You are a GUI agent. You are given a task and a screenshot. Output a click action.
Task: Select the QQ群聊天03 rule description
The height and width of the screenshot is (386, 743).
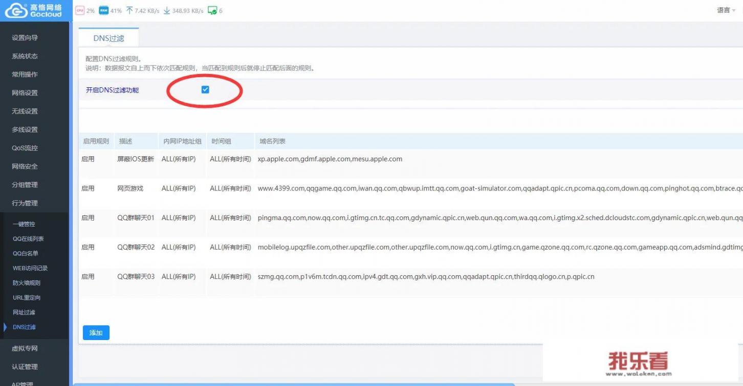point(136,277)
